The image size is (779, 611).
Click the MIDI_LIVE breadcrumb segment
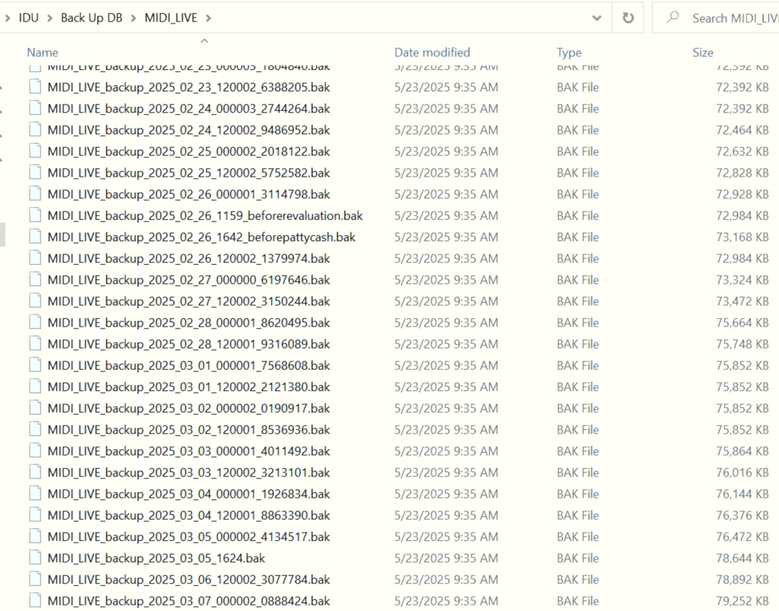coord(171,18)
